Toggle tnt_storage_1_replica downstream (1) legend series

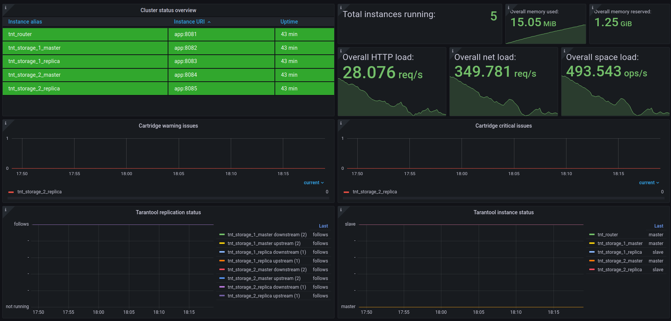point(266,252)
